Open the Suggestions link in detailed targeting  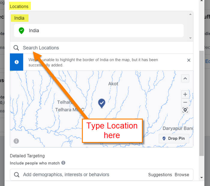point(160,175)
